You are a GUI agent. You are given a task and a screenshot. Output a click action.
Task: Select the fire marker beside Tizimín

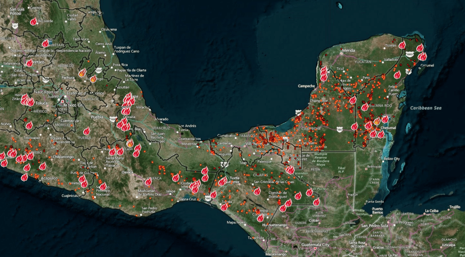402,45
